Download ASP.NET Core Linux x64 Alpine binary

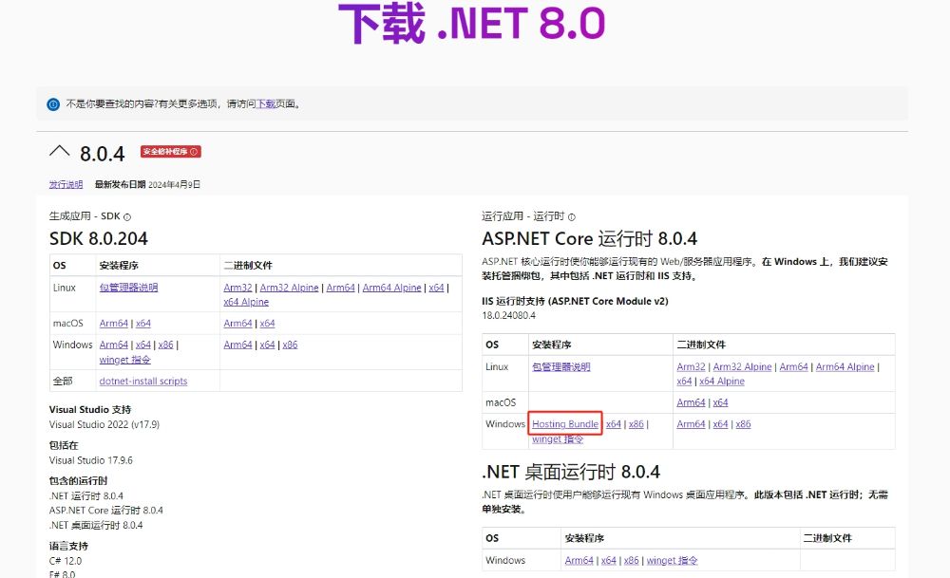(x=722, y=382)
